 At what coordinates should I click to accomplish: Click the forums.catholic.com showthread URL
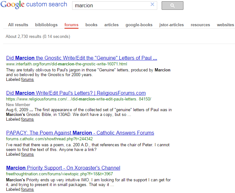click(x=49, y=139)
